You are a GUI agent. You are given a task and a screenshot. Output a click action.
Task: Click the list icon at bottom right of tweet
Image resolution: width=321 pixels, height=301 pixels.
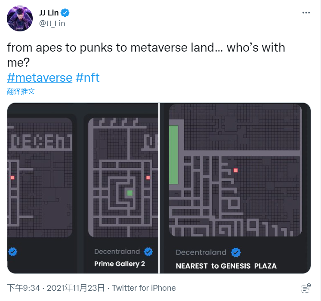pyautogui.click(x=306, y=288)
